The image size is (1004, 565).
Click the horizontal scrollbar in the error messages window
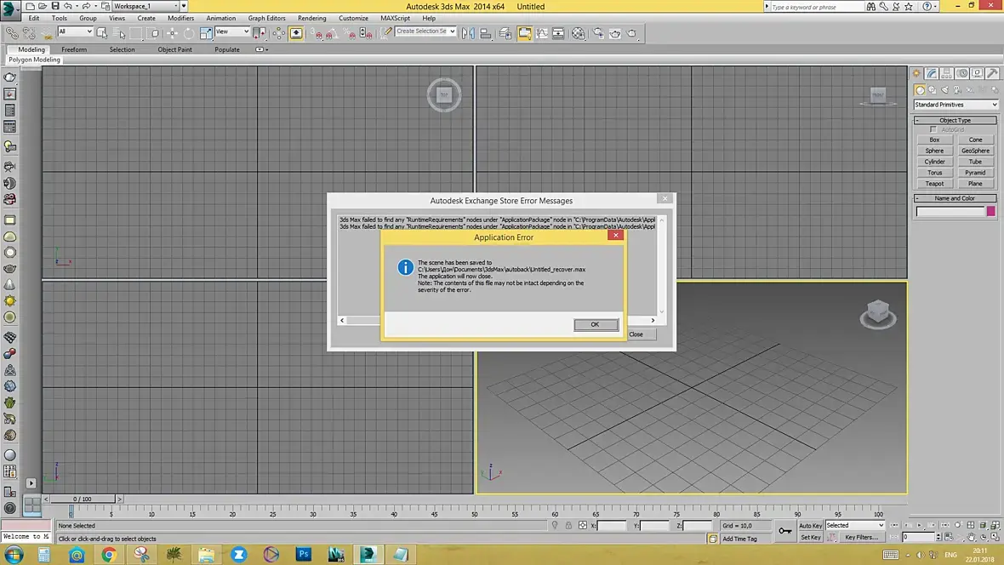click(498, 320)
